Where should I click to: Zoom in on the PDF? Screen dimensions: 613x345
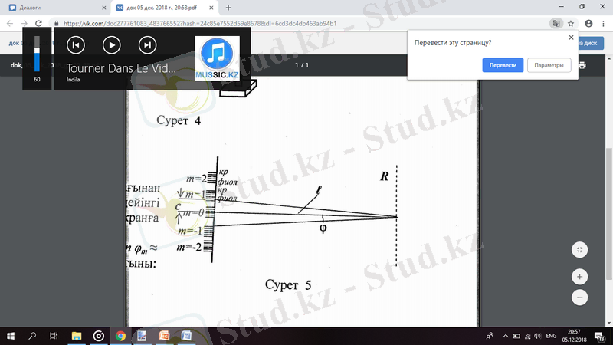tap(579, 277)
